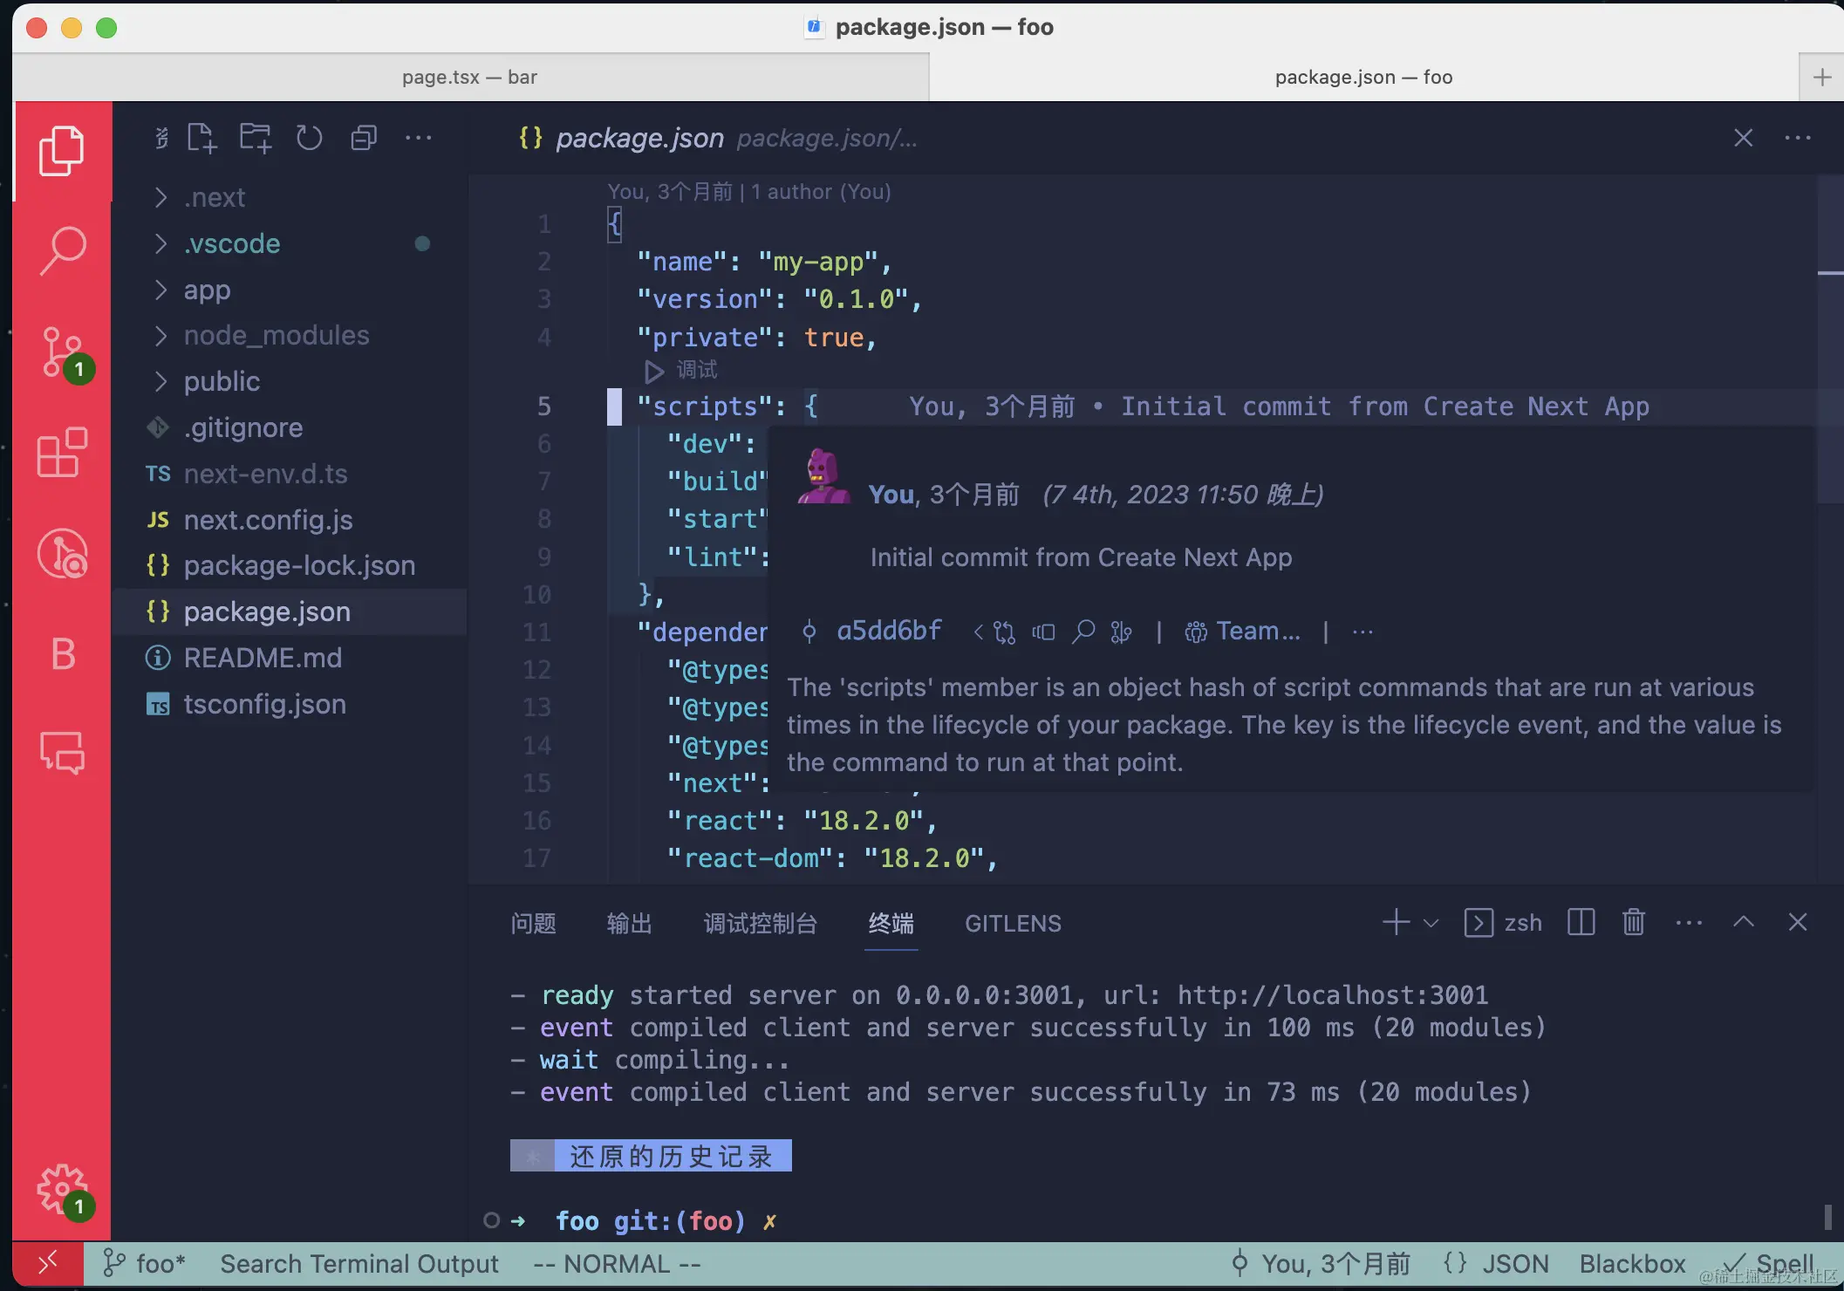Kill terminal with trash icon
The image size is (1844, 1291).
tap(1633, 923)
